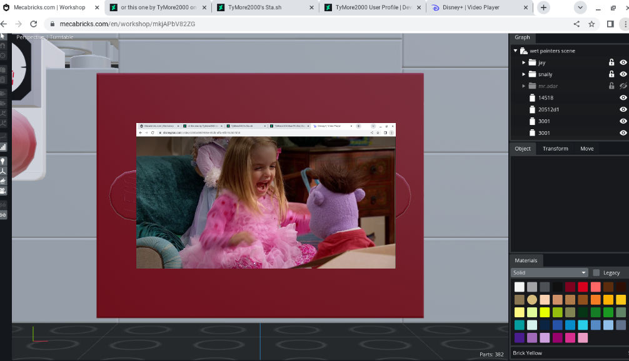Hide part 14518 with its eye icon

[x=623, y=97]
